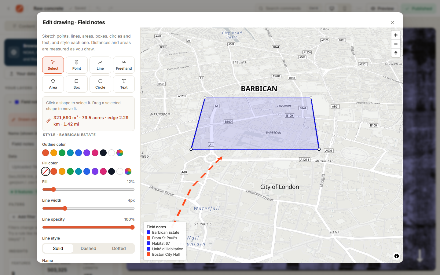Open custom outline color picker
The width and height of the screenshot is (440, 275).
120,153
